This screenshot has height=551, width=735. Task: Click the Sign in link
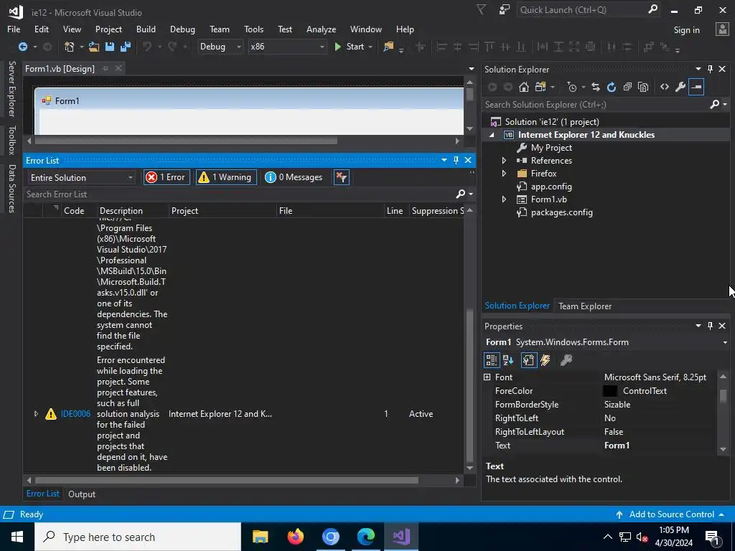point(686,29)
